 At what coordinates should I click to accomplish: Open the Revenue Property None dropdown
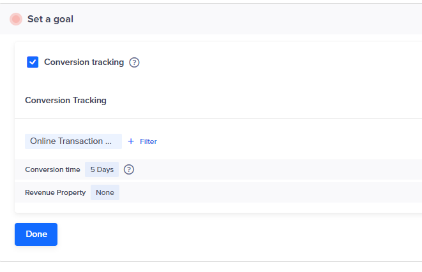pyautogui.click(x=105, y=192)
